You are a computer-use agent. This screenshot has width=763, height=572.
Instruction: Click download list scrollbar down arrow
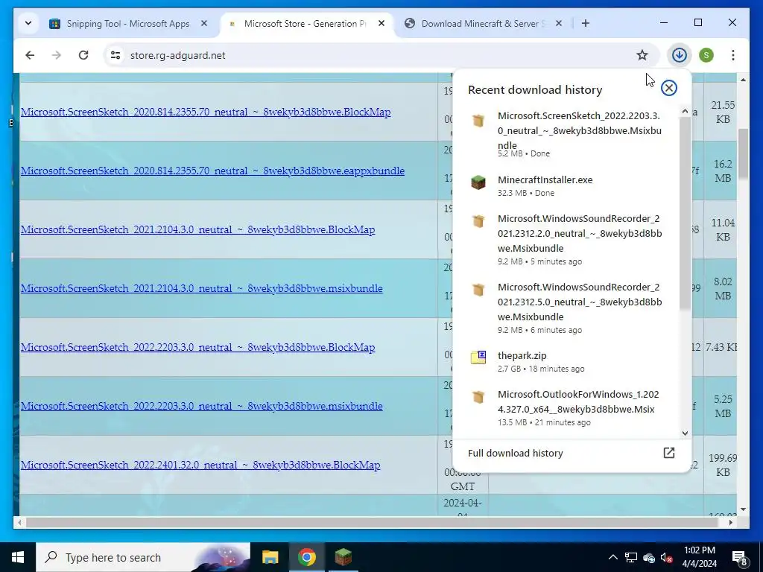pyautogui.click(x=686, y=433)
